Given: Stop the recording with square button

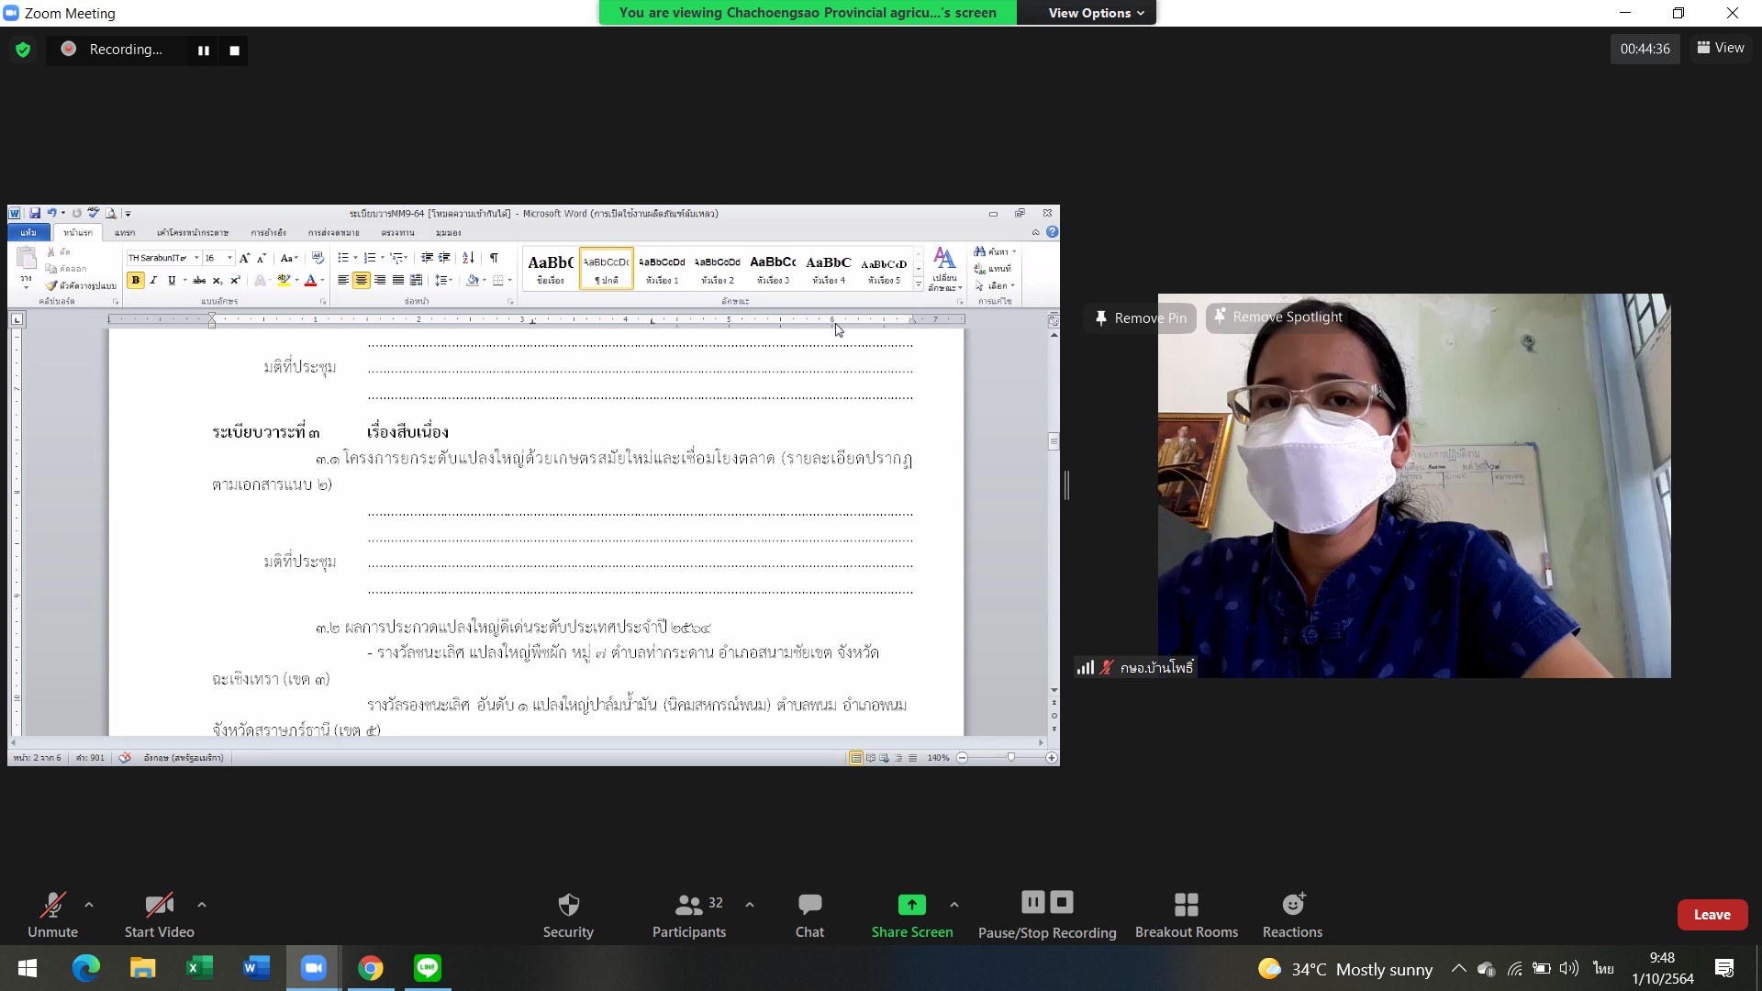Looking at the screenshot, I should click(x=235, y=50).
